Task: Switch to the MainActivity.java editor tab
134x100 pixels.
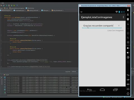Action: pos(6,10)
